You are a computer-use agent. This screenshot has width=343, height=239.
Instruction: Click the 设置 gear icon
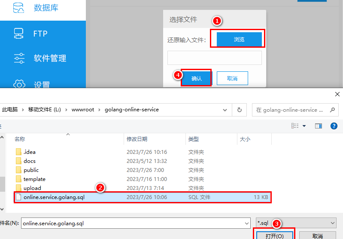coord(19,84)
